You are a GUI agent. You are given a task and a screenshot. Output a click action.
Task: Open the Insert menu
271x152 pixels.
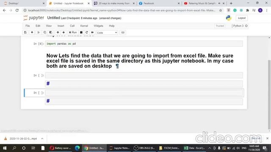click(x=61, y=26)
